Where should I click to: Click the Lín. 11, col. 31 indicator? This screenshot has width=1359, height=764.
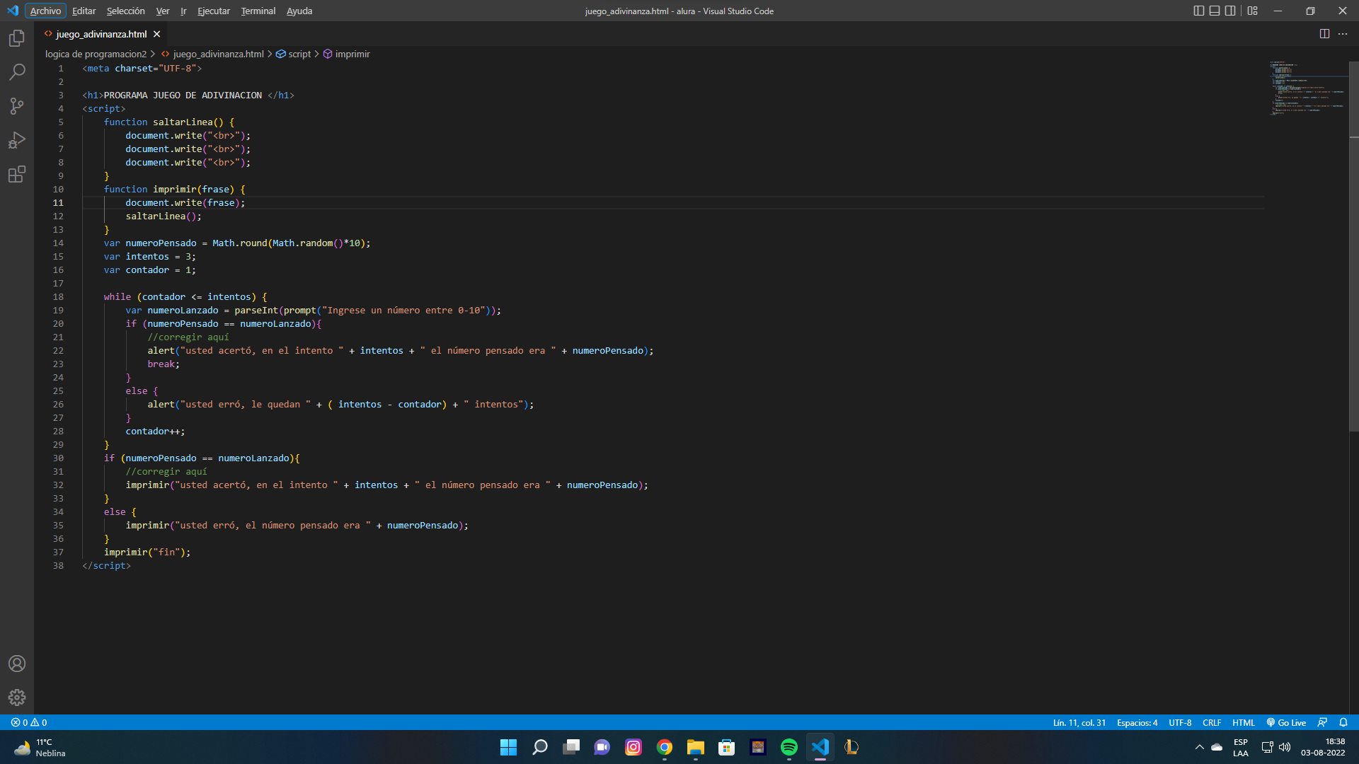click(x=1079, y=722)
